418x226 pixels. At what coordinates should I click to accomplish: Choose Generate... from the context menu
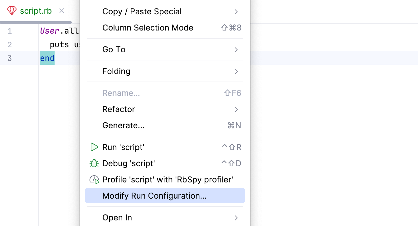click(x=123, y=125)
